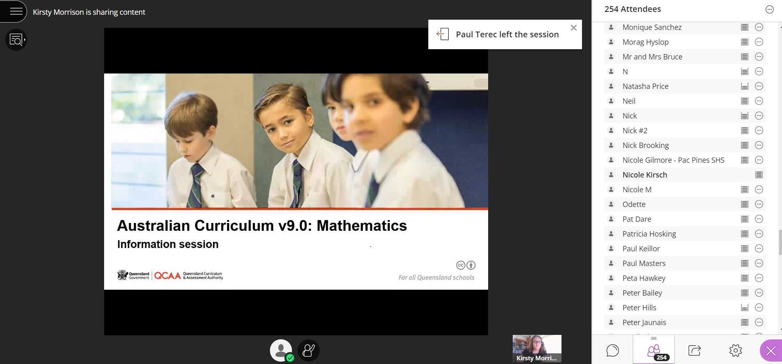
Task: Check Nicole Kirsch's connection status icon
Action: 759,175
